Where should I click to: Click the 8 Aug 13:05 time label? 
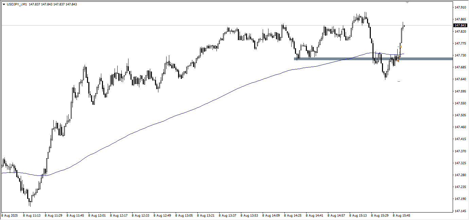(184, 216)
